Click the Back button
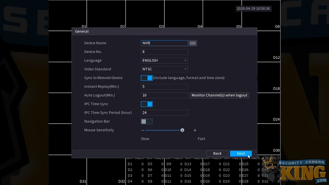 tap(217, 153)
